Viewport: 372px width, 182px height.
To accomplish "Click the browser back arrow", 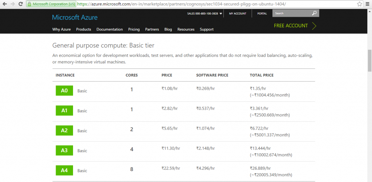I will click(5, 4).
